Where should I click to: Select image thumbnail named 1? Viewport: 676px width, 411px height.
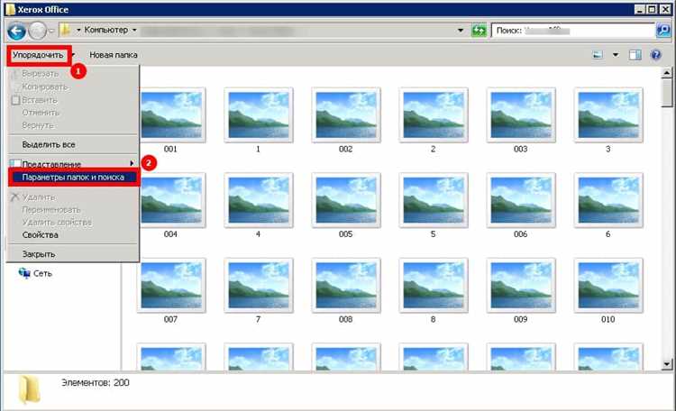pyautogui.click(x=259, y=115)
